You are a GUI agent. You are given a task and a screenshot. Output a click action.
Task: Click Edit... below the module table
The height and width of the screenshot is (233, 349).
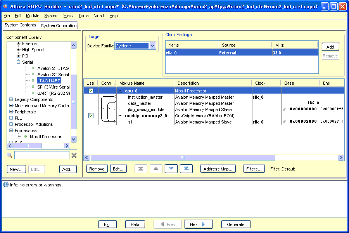point(118,169)
